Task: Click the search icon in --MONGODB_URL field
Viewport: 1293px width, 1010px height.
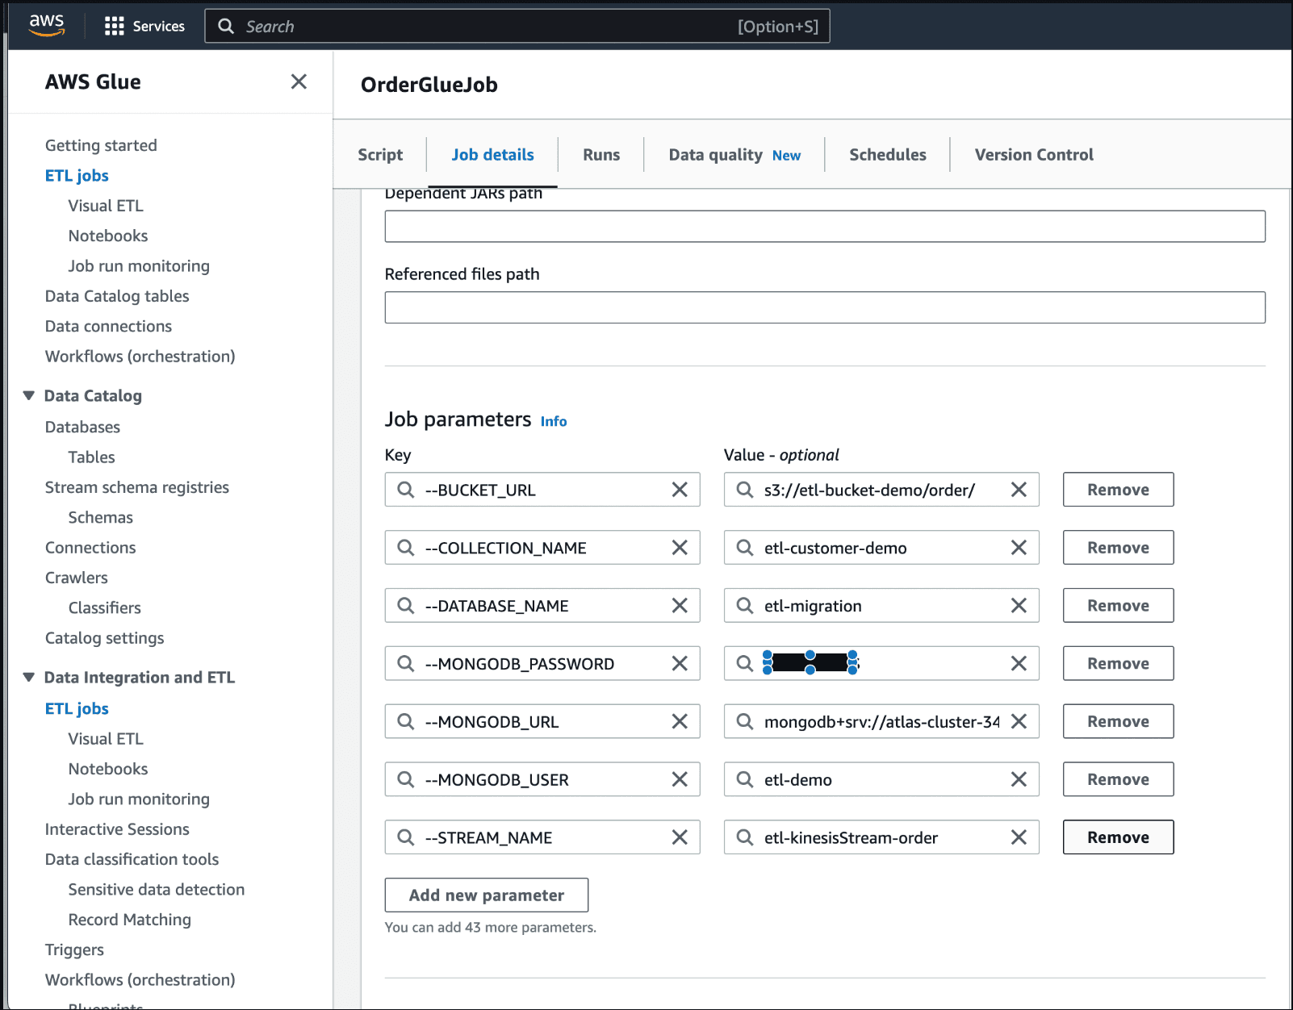Action: [406, 721]
